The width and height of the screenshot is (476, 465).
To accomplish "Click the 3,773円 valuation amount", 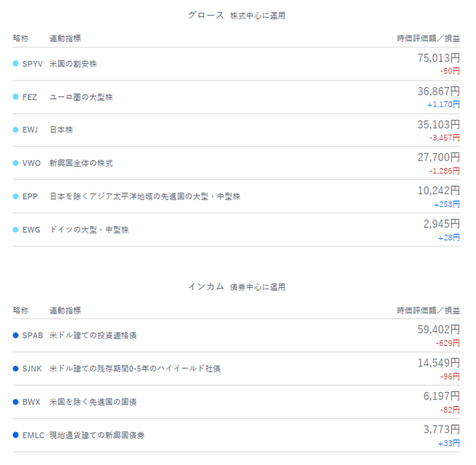I will pos(442,429).
